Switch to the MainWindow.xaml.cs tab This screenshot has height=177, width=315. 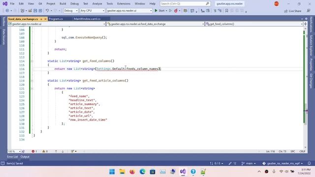(x=87, y=19)
